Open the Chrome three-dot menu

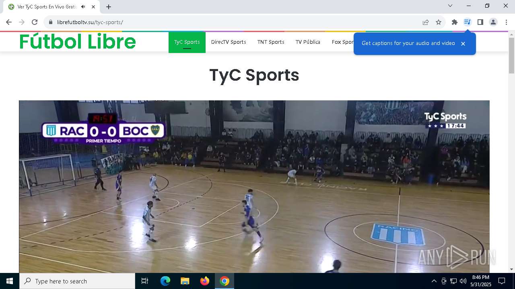(506, 22)
